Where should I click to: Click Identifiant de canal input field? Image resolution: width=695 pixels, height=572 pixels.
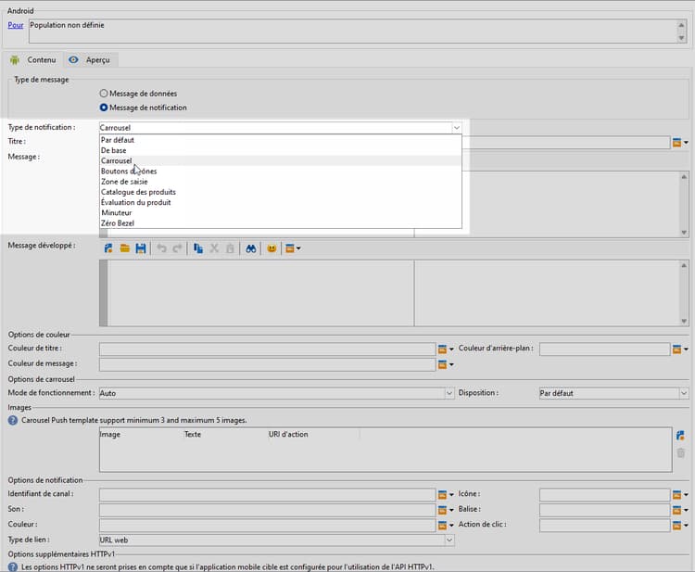tap(267, 494)
